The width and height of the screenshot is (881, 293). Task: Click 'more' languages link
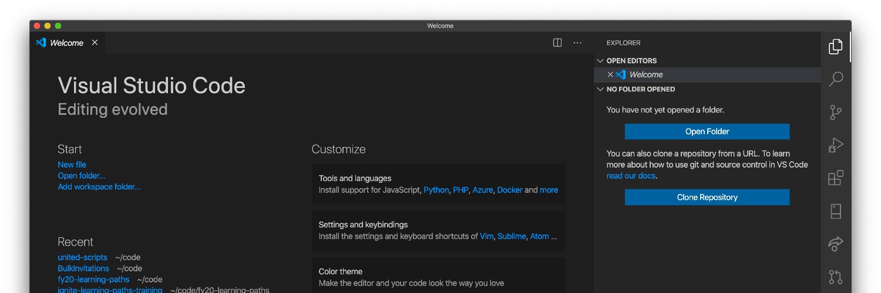coord(549,190)
